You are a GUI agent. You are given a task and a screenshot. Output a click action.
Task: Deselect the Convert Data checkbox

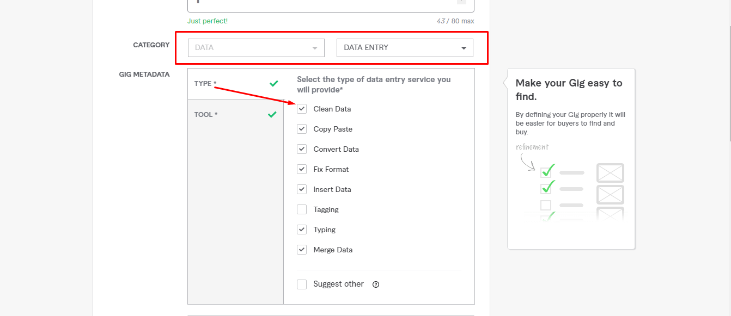302,149
